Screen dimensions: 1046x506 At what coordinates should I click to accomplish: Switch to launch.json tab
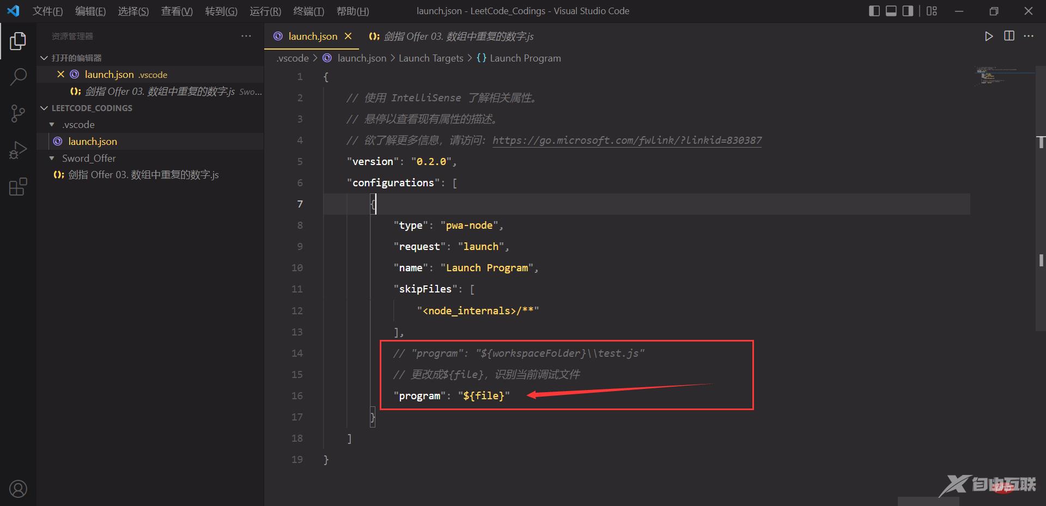[312, 36]
